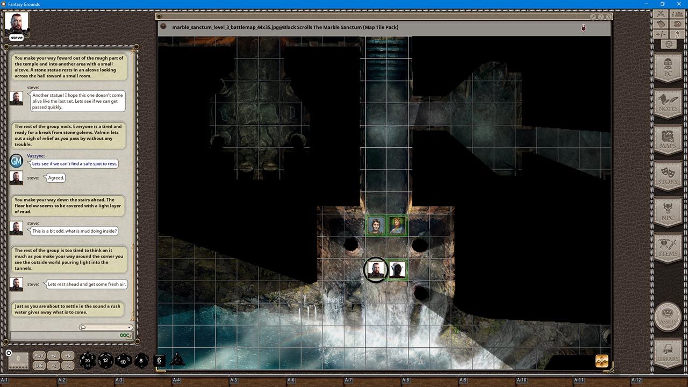Select hotkey slot A-5
Screen dimensions: 688x387
tap(234, 380)
